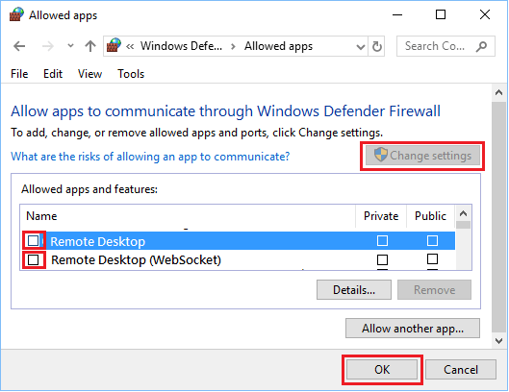The image size is (509, 392).
Task: Confirm with the OK button
Action: [x=382, y=370]
